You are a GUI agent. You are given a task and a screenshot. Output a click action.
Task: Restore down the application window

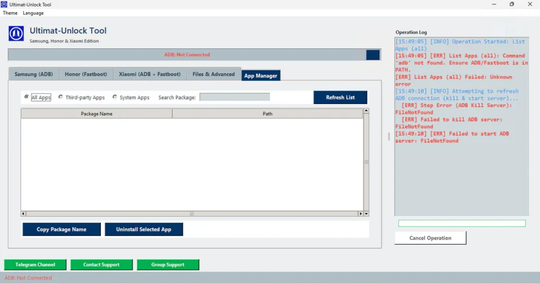512,4
